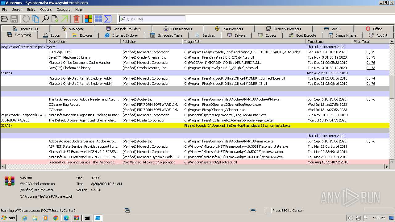Toggle the VirusTotal sigma icon
This screenshot has height=222, width=395.
coord(108,19)
